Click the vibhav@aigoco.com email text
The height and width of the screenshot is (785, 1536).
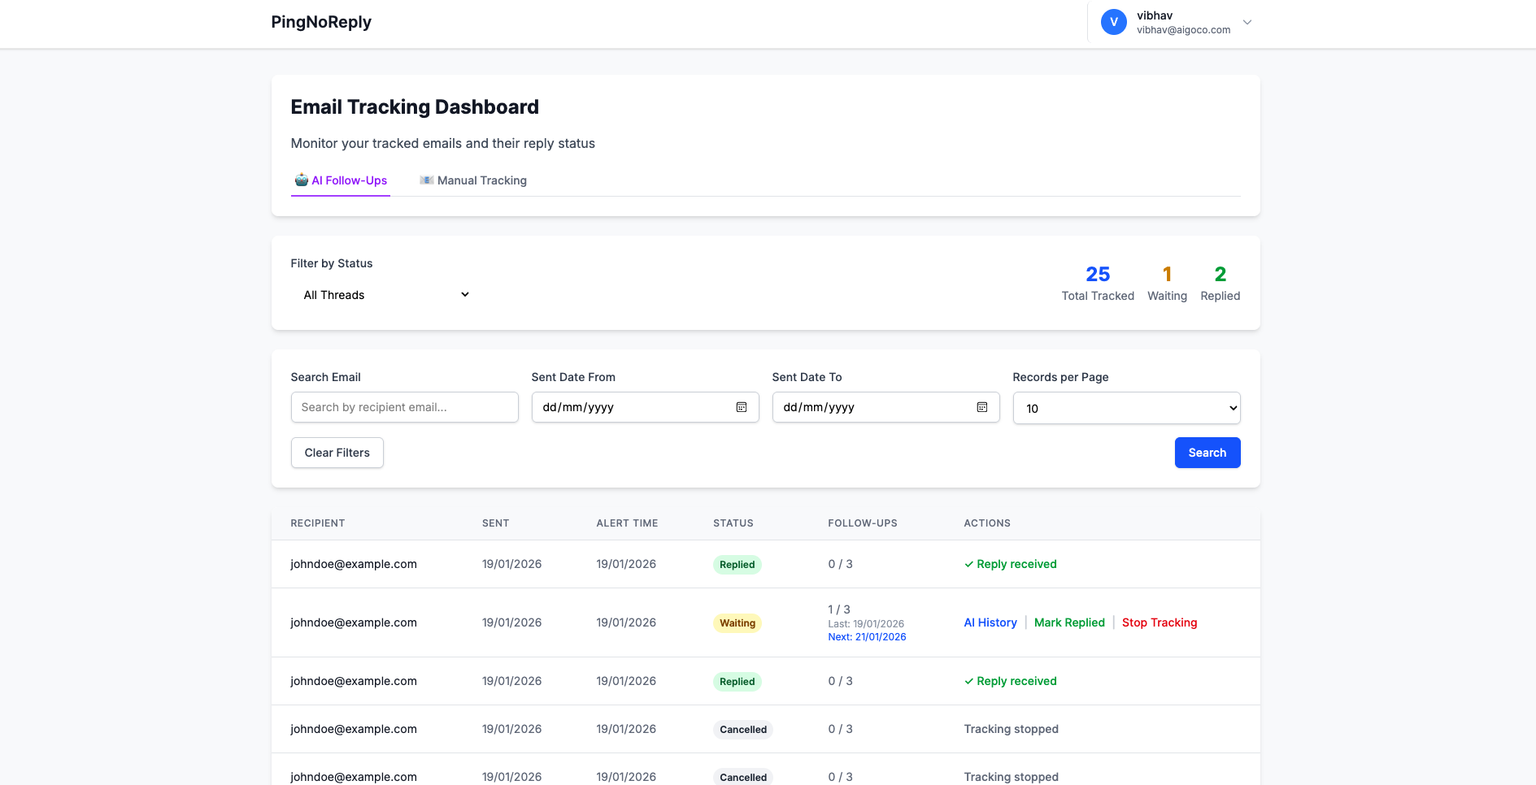pyautogui.click(x=1183, y=30)
